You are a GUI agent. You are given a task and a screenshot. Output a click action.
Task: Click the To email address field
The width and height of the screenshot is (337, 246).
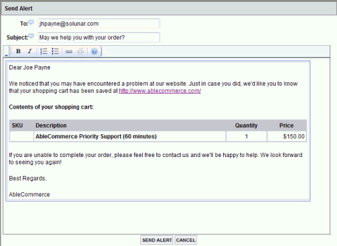pos(99,24)
